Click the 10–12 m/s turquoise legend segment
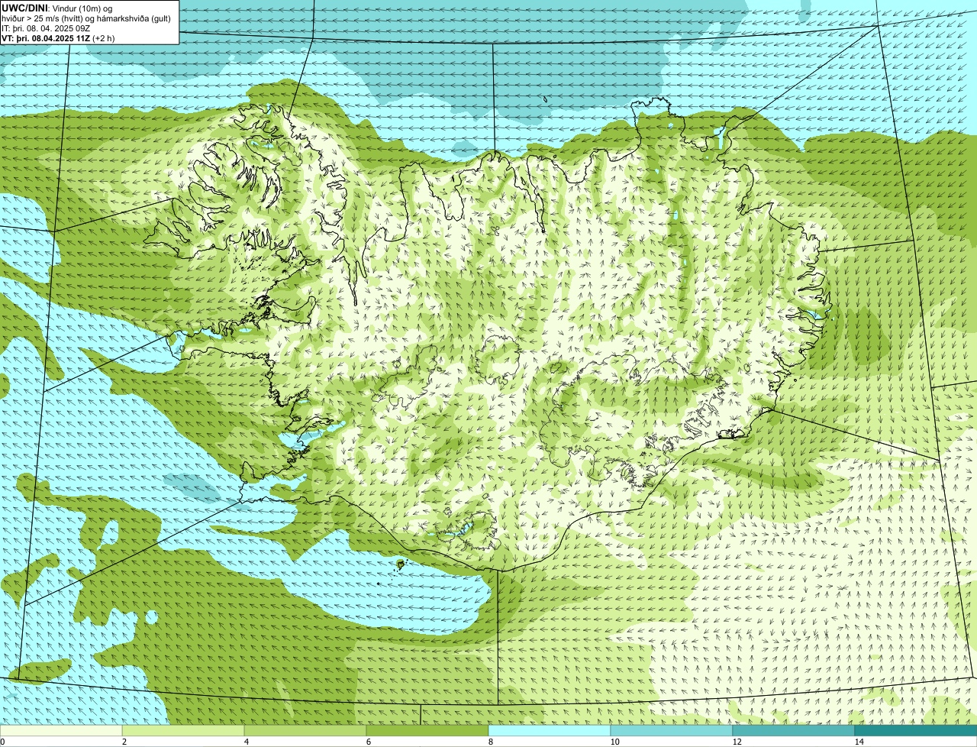 [672, 730]
